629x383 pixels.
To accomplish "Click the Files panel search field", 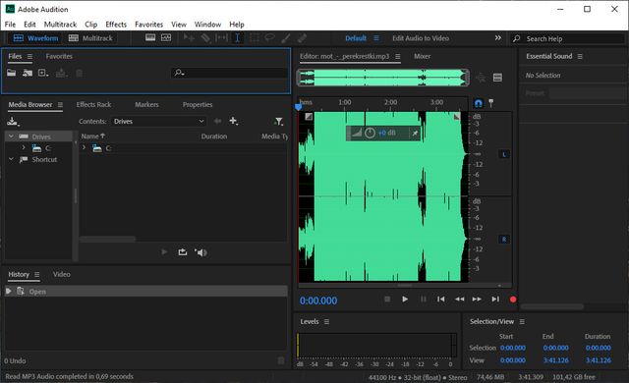I will click(229, 73).
